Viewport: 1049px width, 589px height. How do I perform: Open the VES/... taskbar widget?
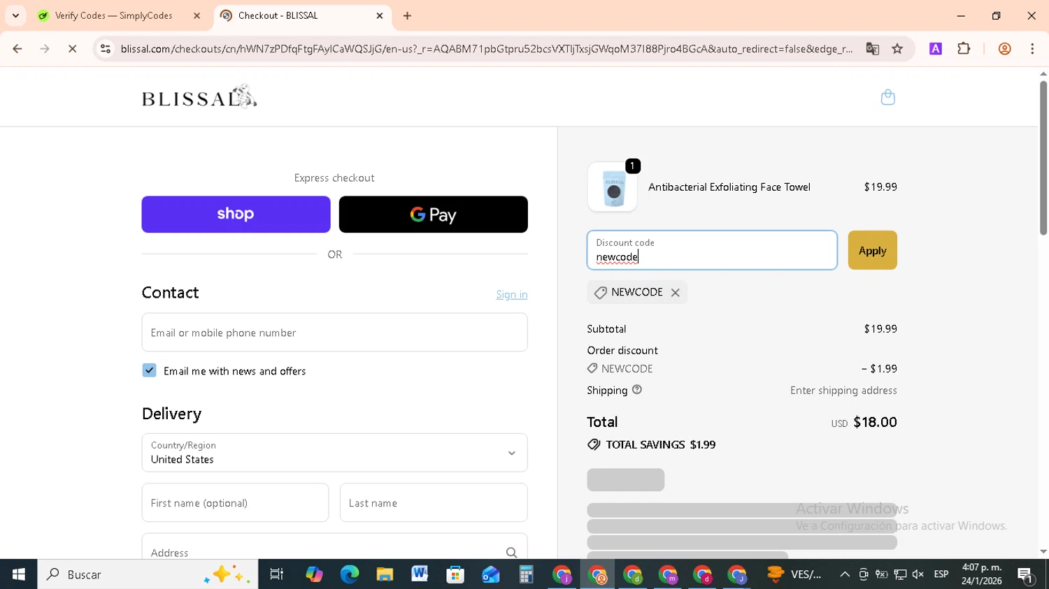click(794, 574)
